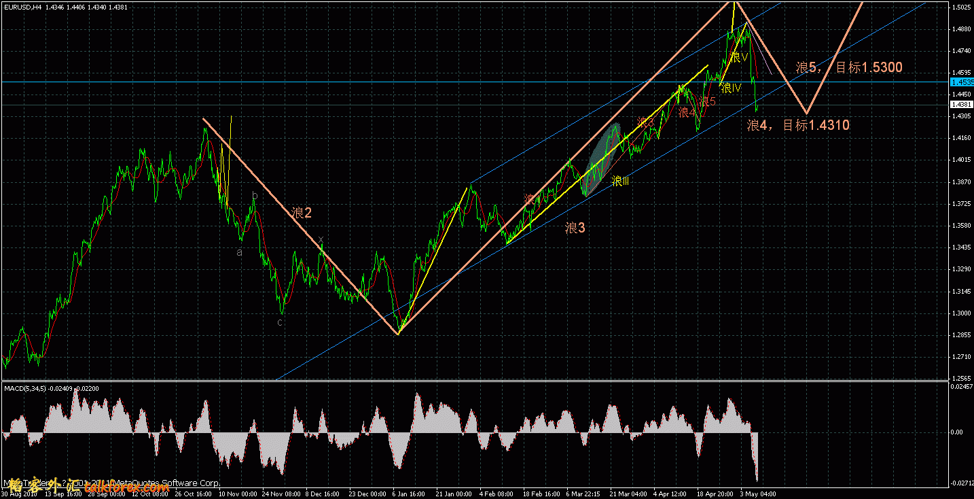This screenshot has width=974, height=499.
Task: Select the yellow '浪V' wave label
Action: [738, 56]
